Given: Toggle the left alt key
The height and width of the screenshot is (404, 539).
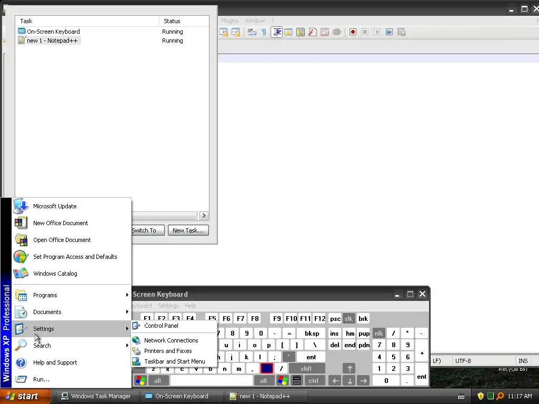Looking at the screenshot, I should 158,380.
